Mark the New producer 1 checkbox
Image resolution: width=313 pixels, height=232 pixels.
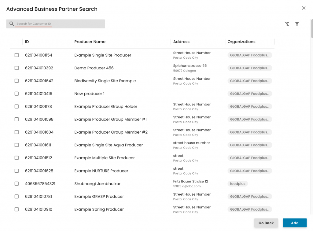(x=17, y=94)
